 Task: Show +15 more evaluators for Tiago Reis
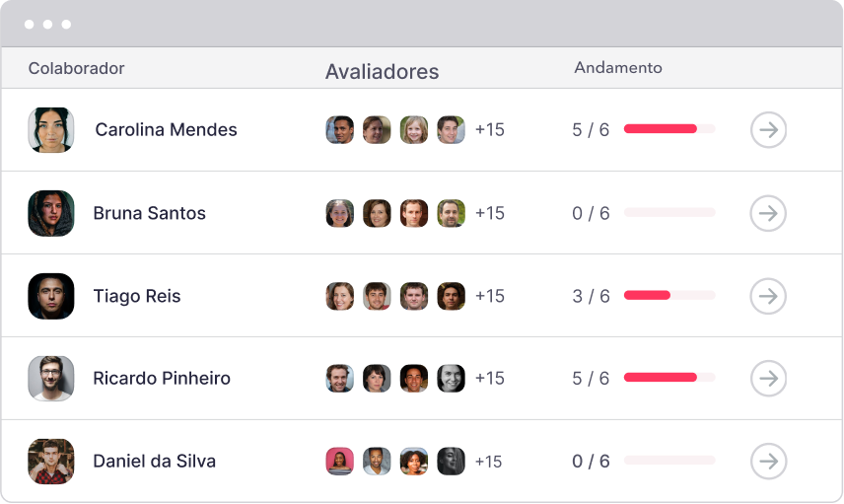point(489,296)
